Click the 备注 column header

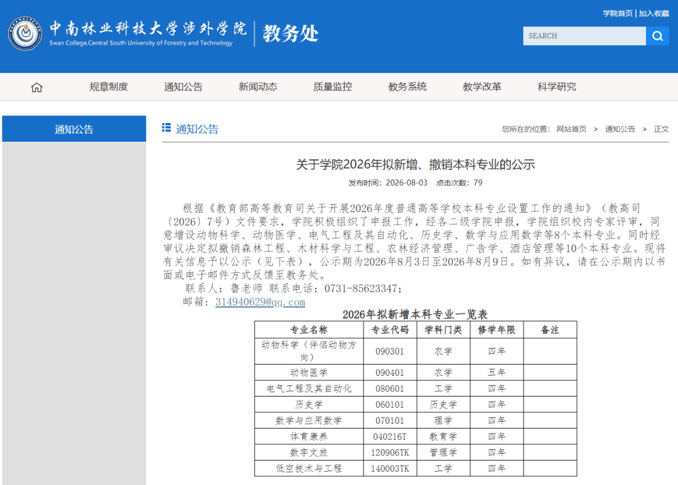(550, 330)
